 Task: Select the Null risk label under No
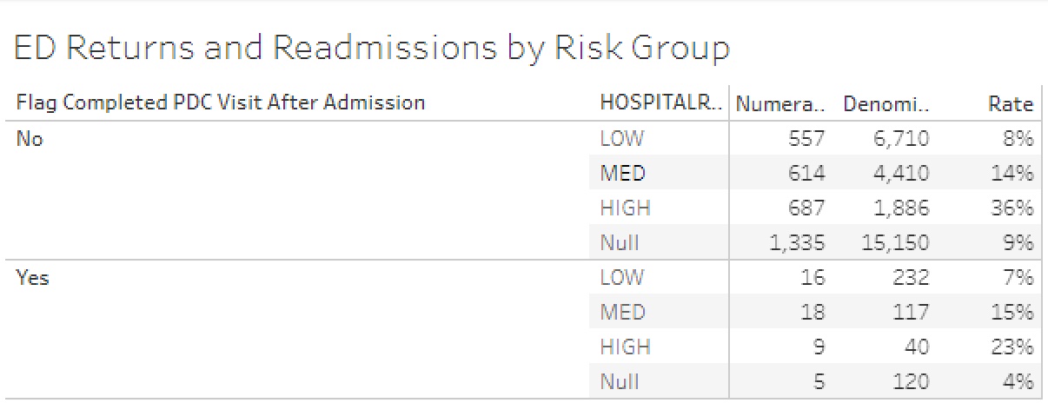point(619,243)
